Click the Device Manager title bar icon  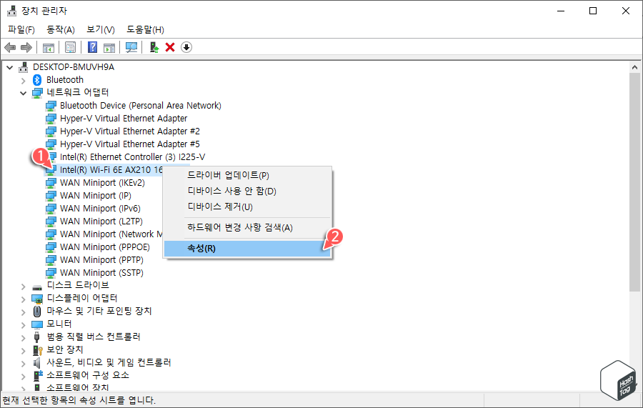[x=12, y=11]
